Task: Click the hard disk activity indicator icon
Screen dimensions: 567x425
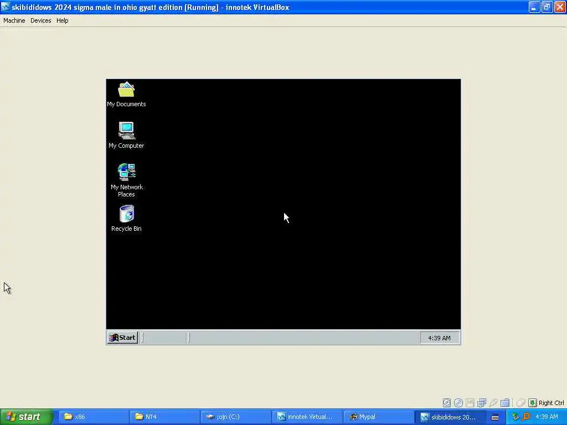Action: tap(447, 403)
